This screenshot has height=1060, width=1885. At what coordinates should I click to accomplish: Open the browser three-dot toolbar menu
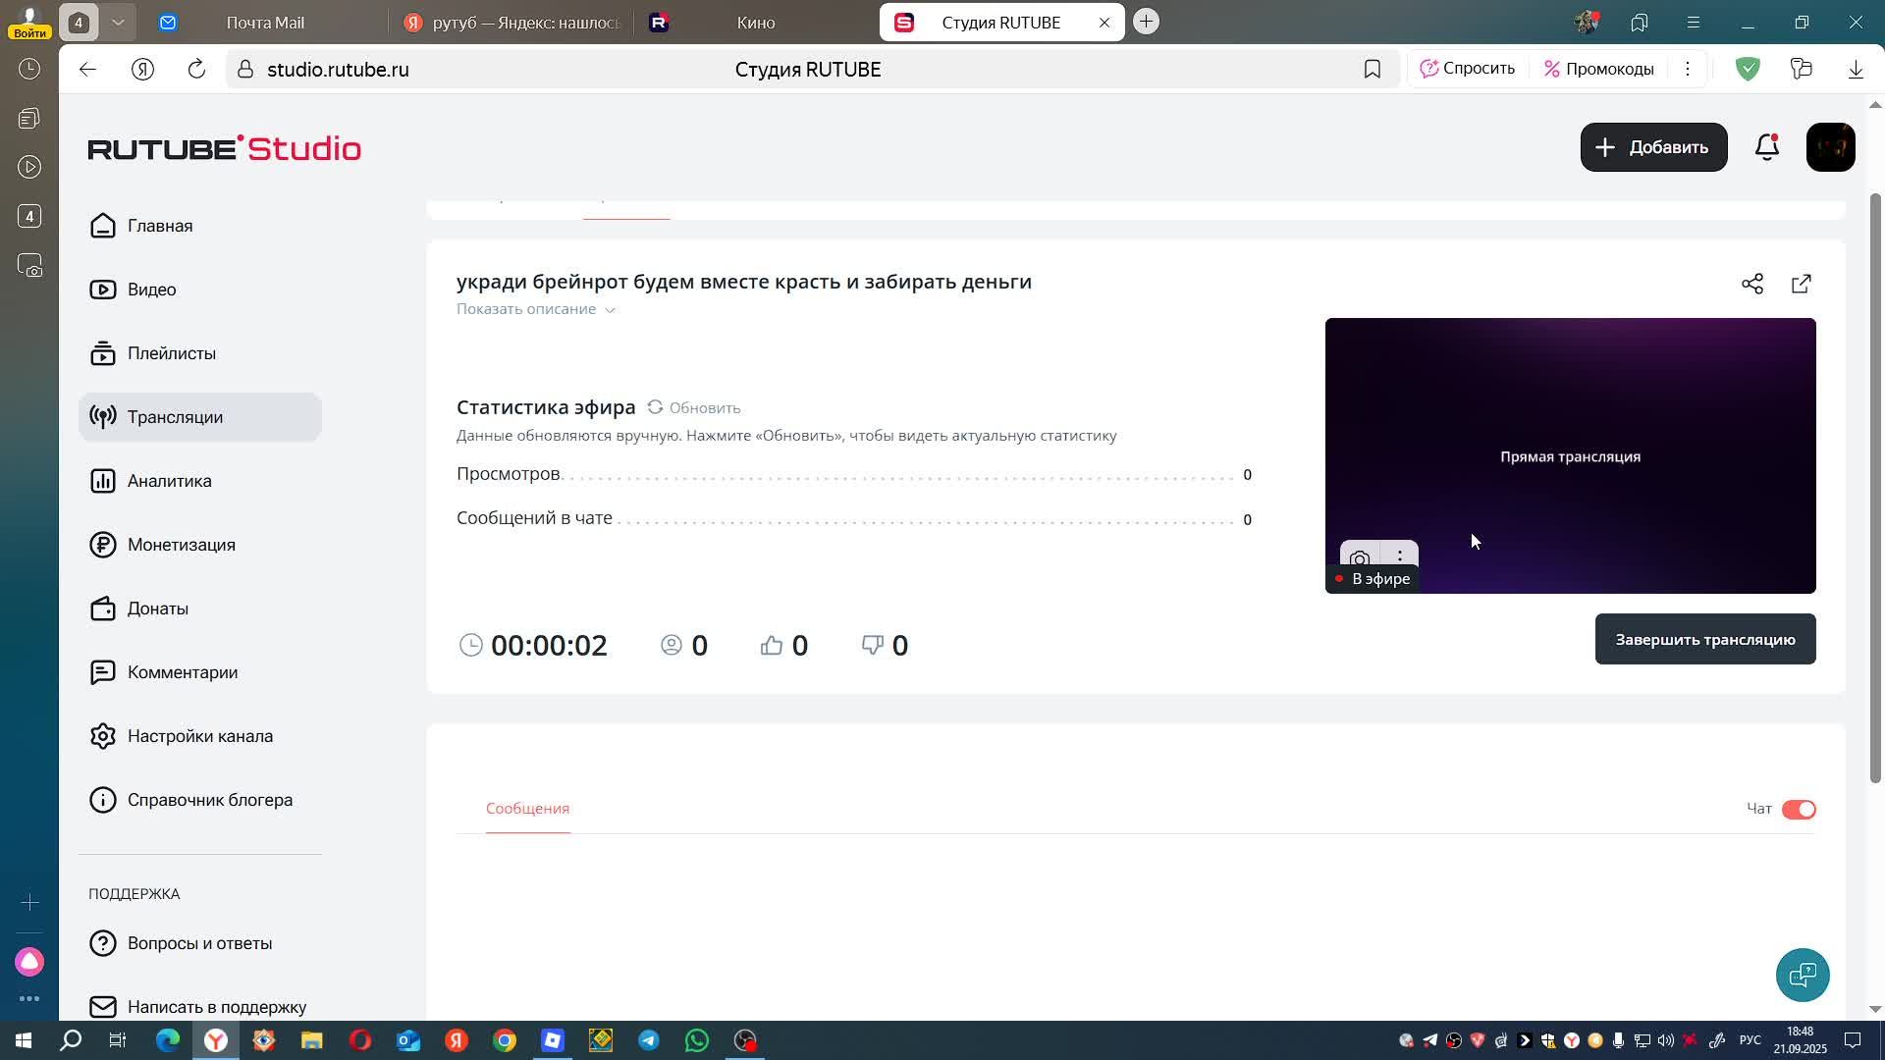pyautogui.click(x=1687, y=69)
